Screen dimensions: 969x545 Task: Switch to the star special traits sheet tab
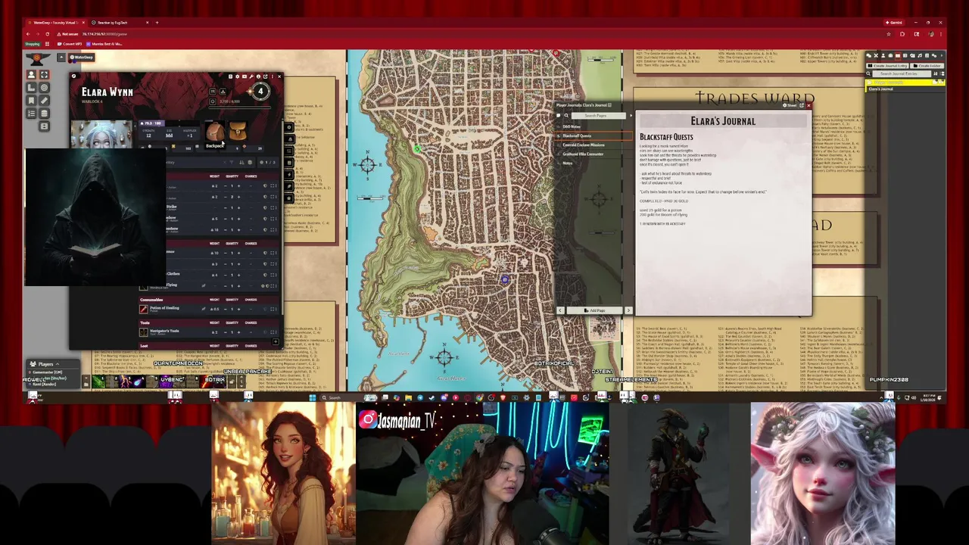(289, 198)
